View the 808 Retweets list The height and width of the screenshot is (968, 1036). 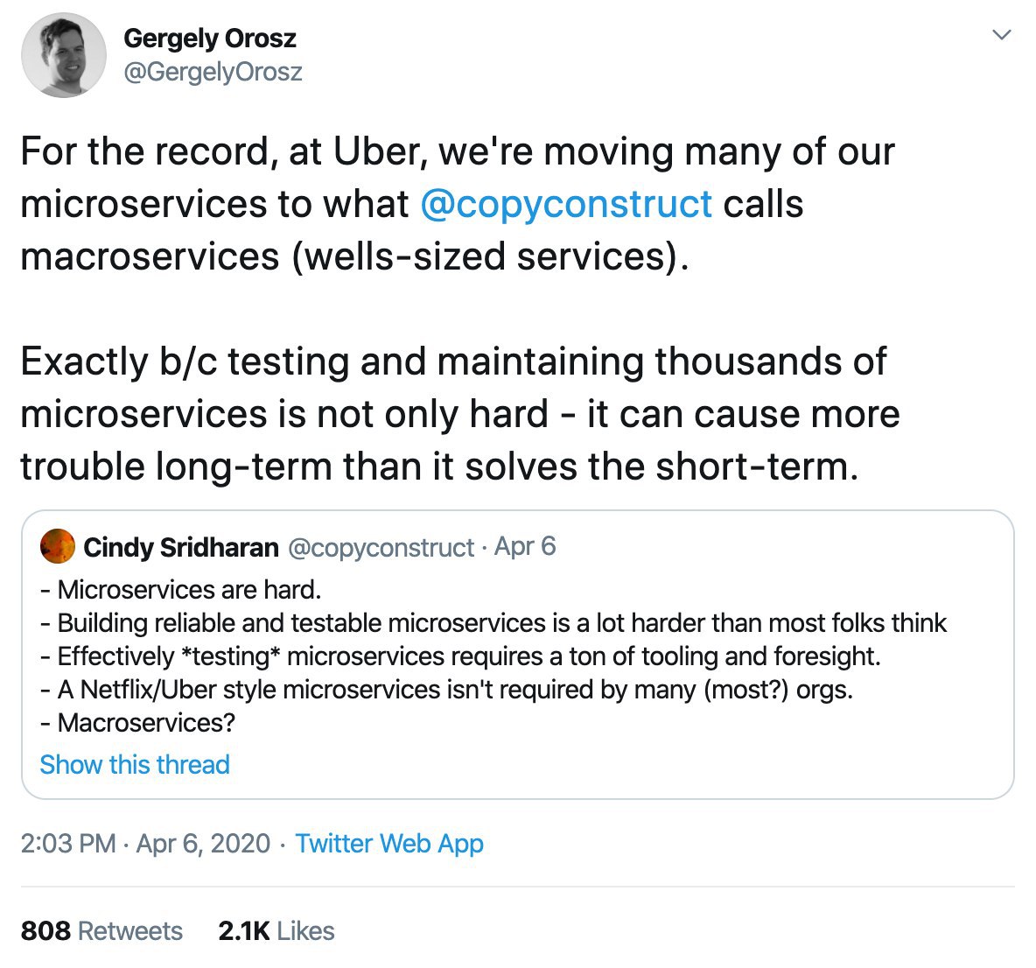point(101,931)
